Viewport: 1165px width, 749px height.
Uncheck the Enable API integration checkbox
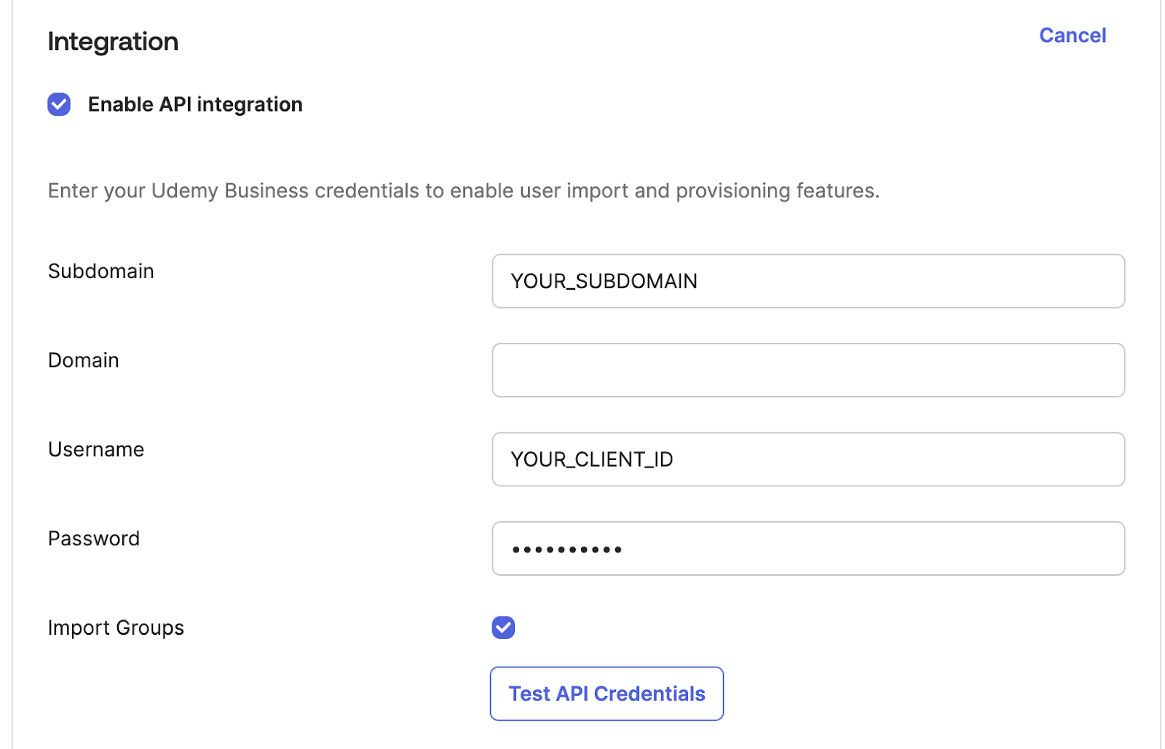59,104
